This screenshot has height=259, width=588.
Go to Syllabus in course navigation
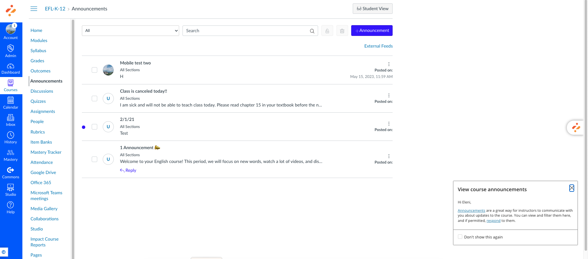coord(38,51)
